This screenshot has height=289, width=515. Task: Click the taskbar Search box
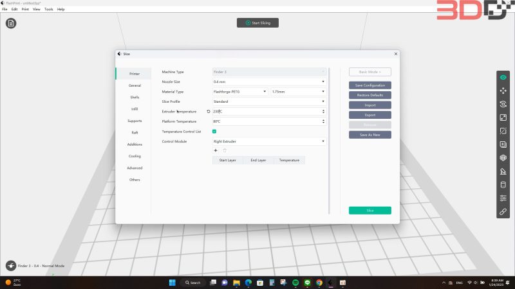tap(193, 283)
